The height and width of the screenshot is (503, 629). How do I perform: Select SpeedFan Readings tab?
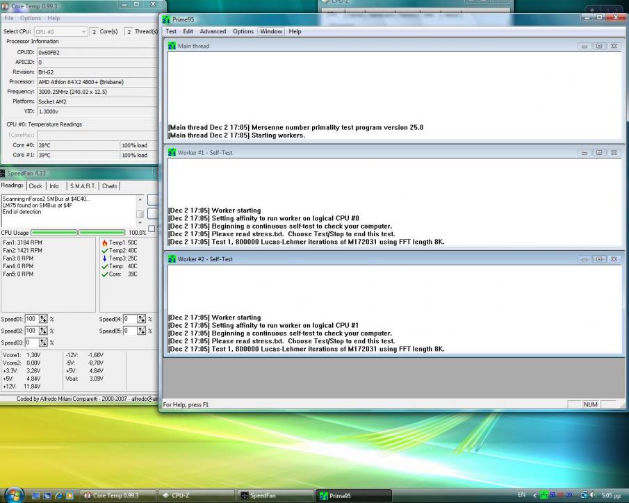[x=13, y=185]
